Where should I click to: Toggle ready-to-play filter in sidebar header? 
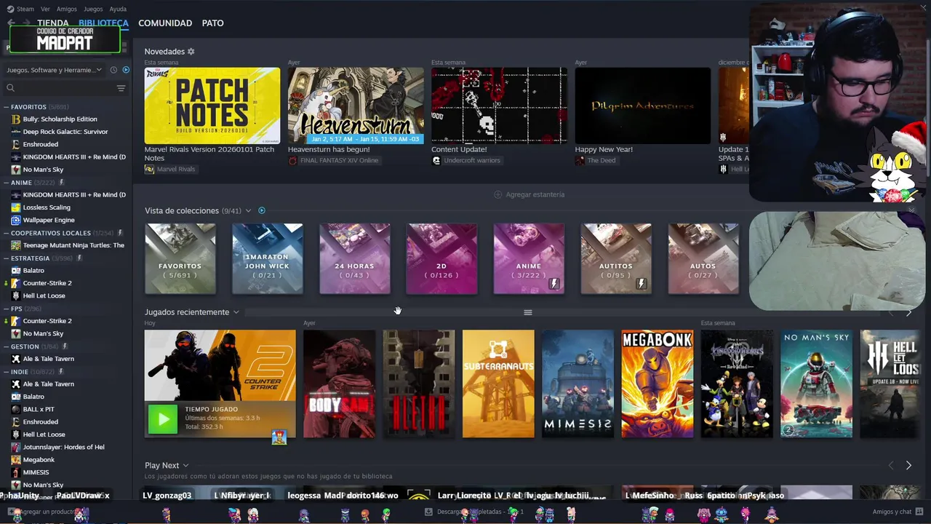(x=126, y=70)
